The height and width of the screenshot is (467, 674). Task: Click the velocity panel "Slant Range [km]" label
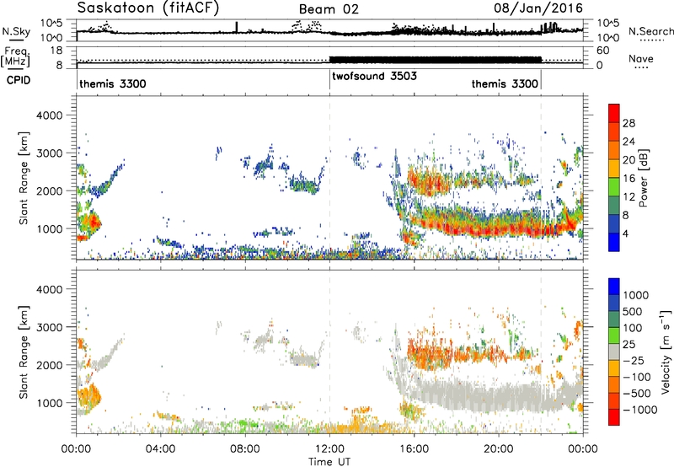click(24, 352)
